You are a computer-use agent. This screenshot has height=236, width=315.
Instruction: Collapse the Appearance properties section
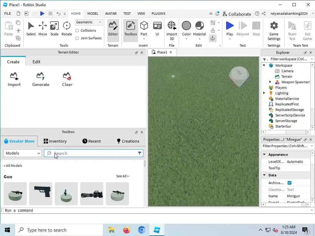pyautogui.click(x=264, y=155)
